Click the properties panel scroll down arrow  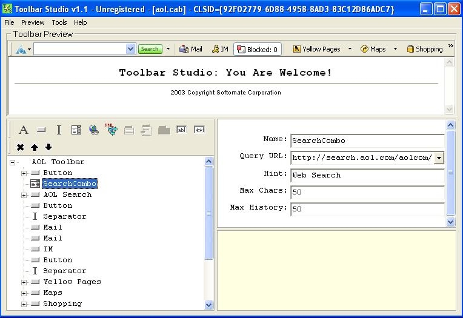click(450, 222)
